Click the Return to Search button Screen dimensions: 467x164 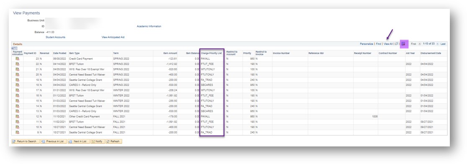[26, 141]
